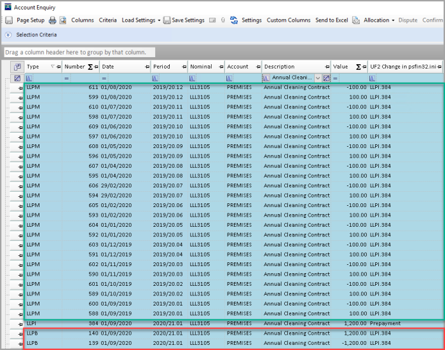This screenshot has width=445, height=350.
Task: Click the print preview icon
Action: click(x=62, y=20)
